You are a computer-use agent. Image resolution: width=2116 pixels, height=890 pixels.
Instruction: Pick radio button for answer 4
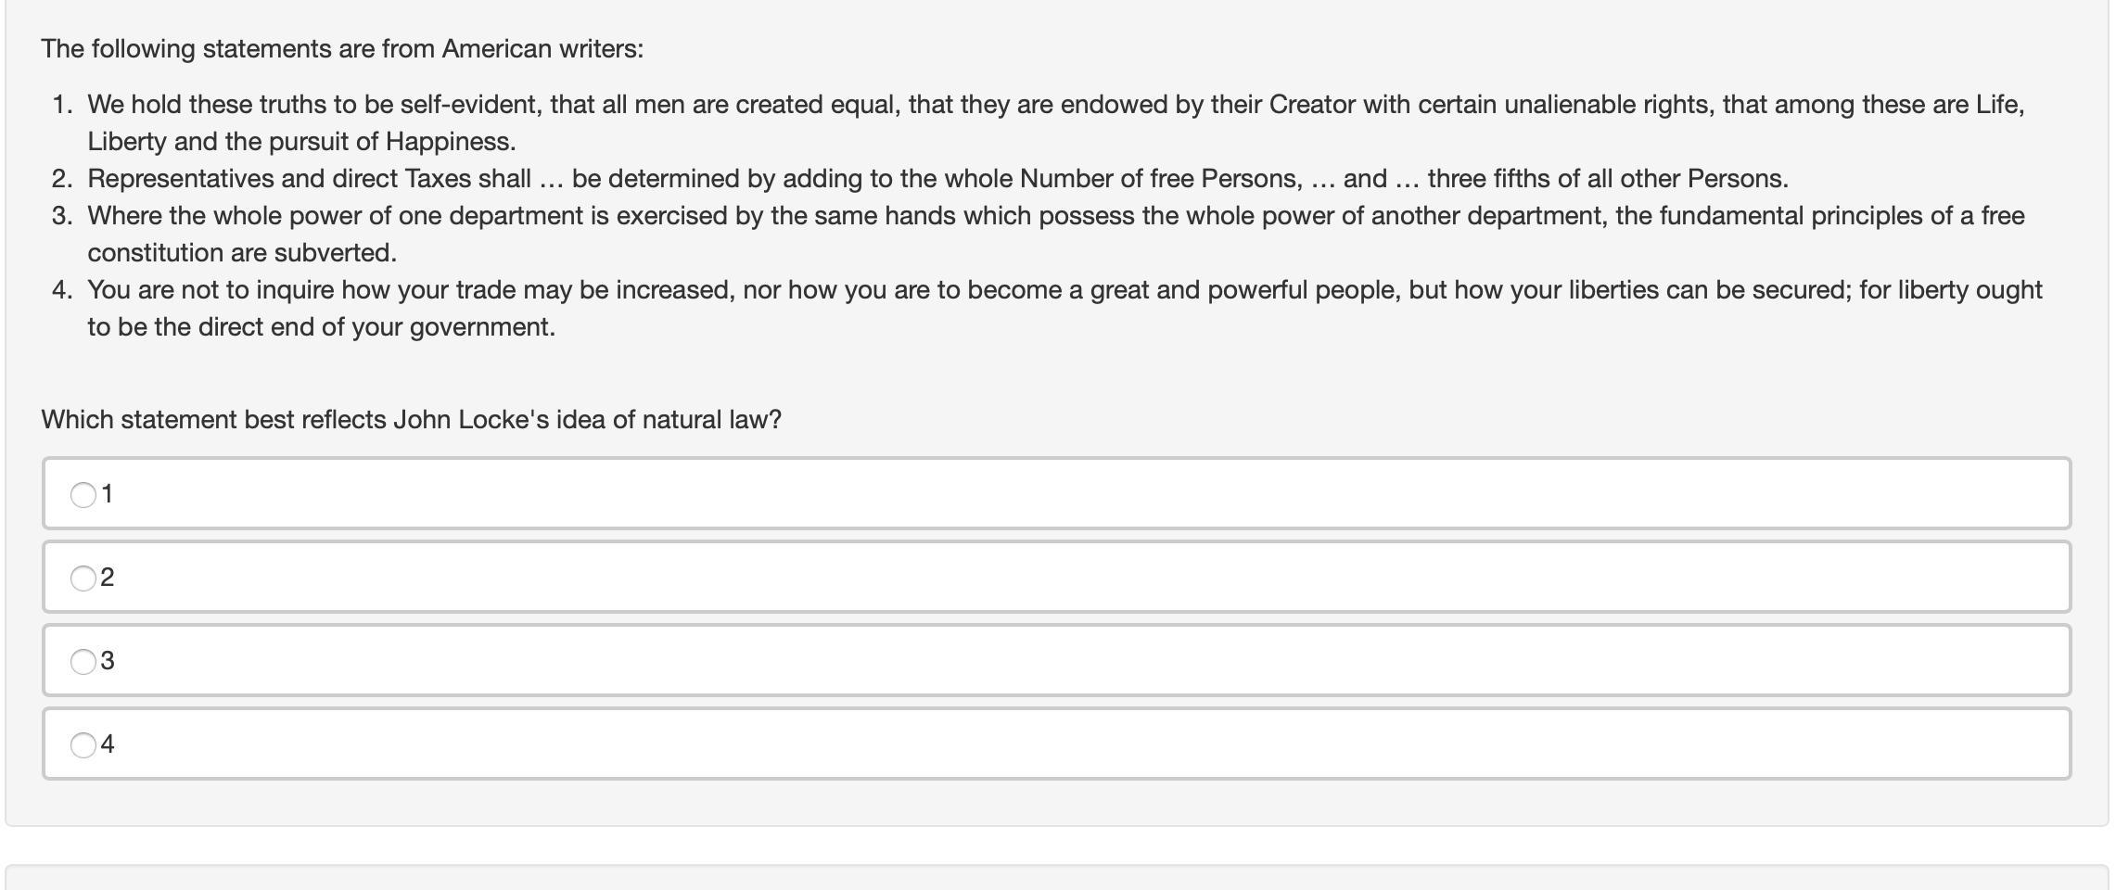point(83,745)
